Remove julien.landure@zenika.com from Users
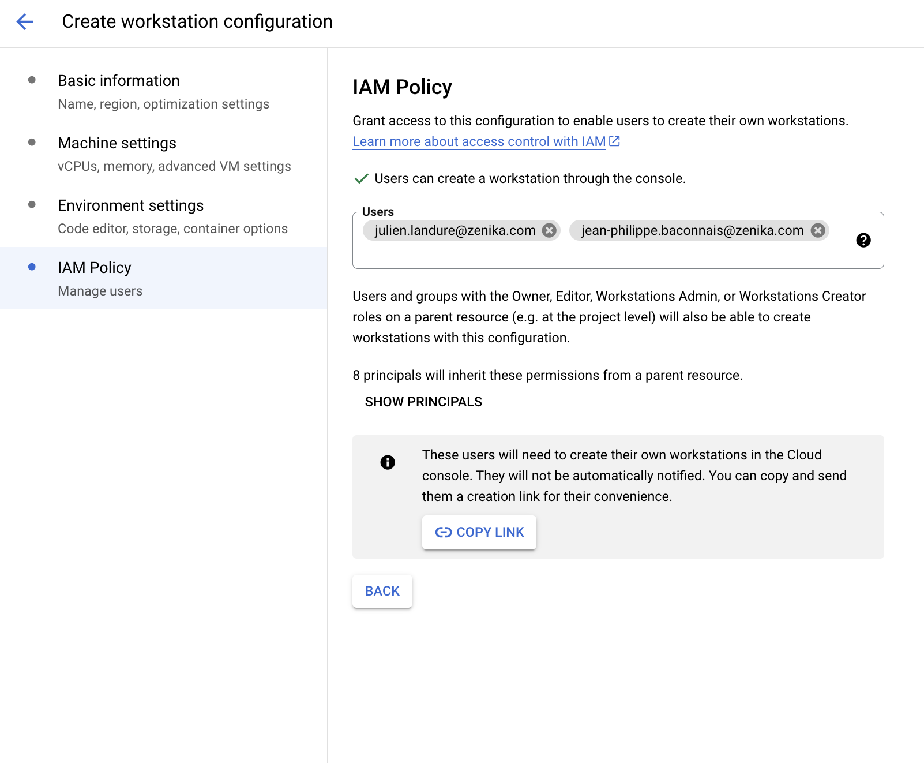 click(549, 230)
